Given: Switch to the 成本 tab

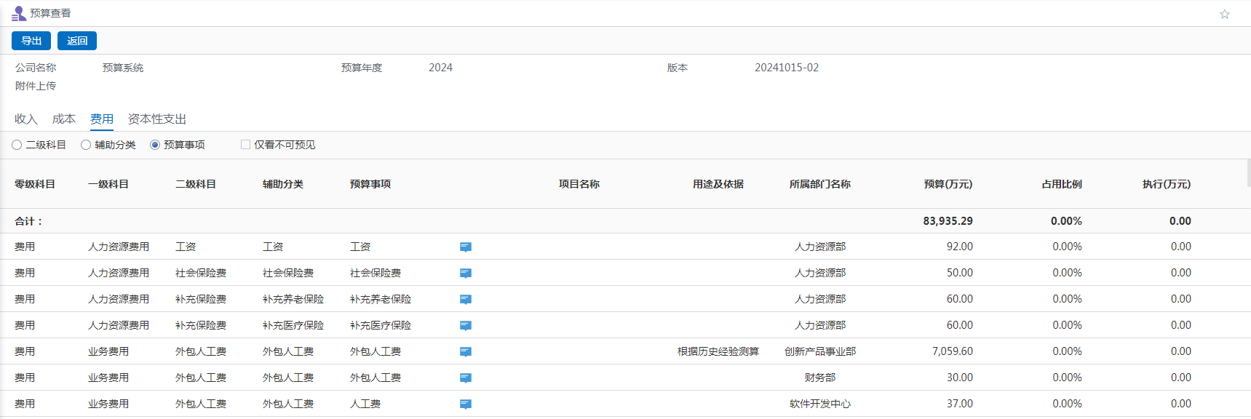Looking at the screenshot, I should point(64,119).
